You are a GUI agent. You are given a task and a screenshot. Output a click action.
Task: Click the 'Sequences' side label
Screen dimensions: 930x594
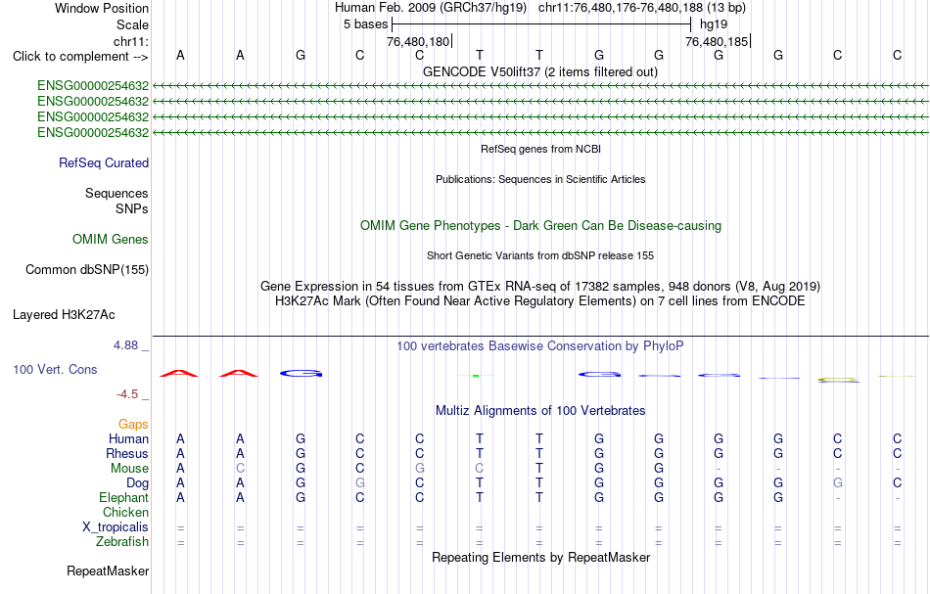click(x=116, y=193)
